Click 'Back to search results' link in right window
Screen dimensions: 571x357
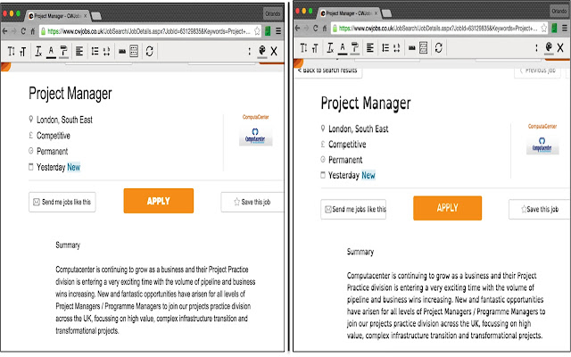point(327,71)
